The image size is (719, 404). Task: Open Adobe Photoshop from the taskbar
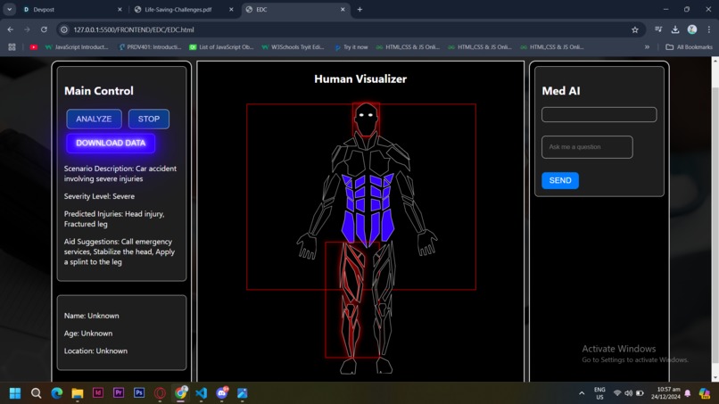click(139, 393)
